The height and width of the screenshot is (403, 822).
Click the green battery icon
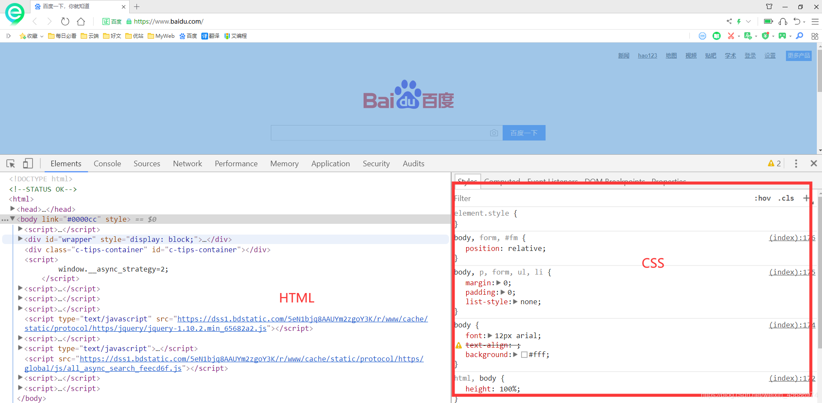[768, 21]
